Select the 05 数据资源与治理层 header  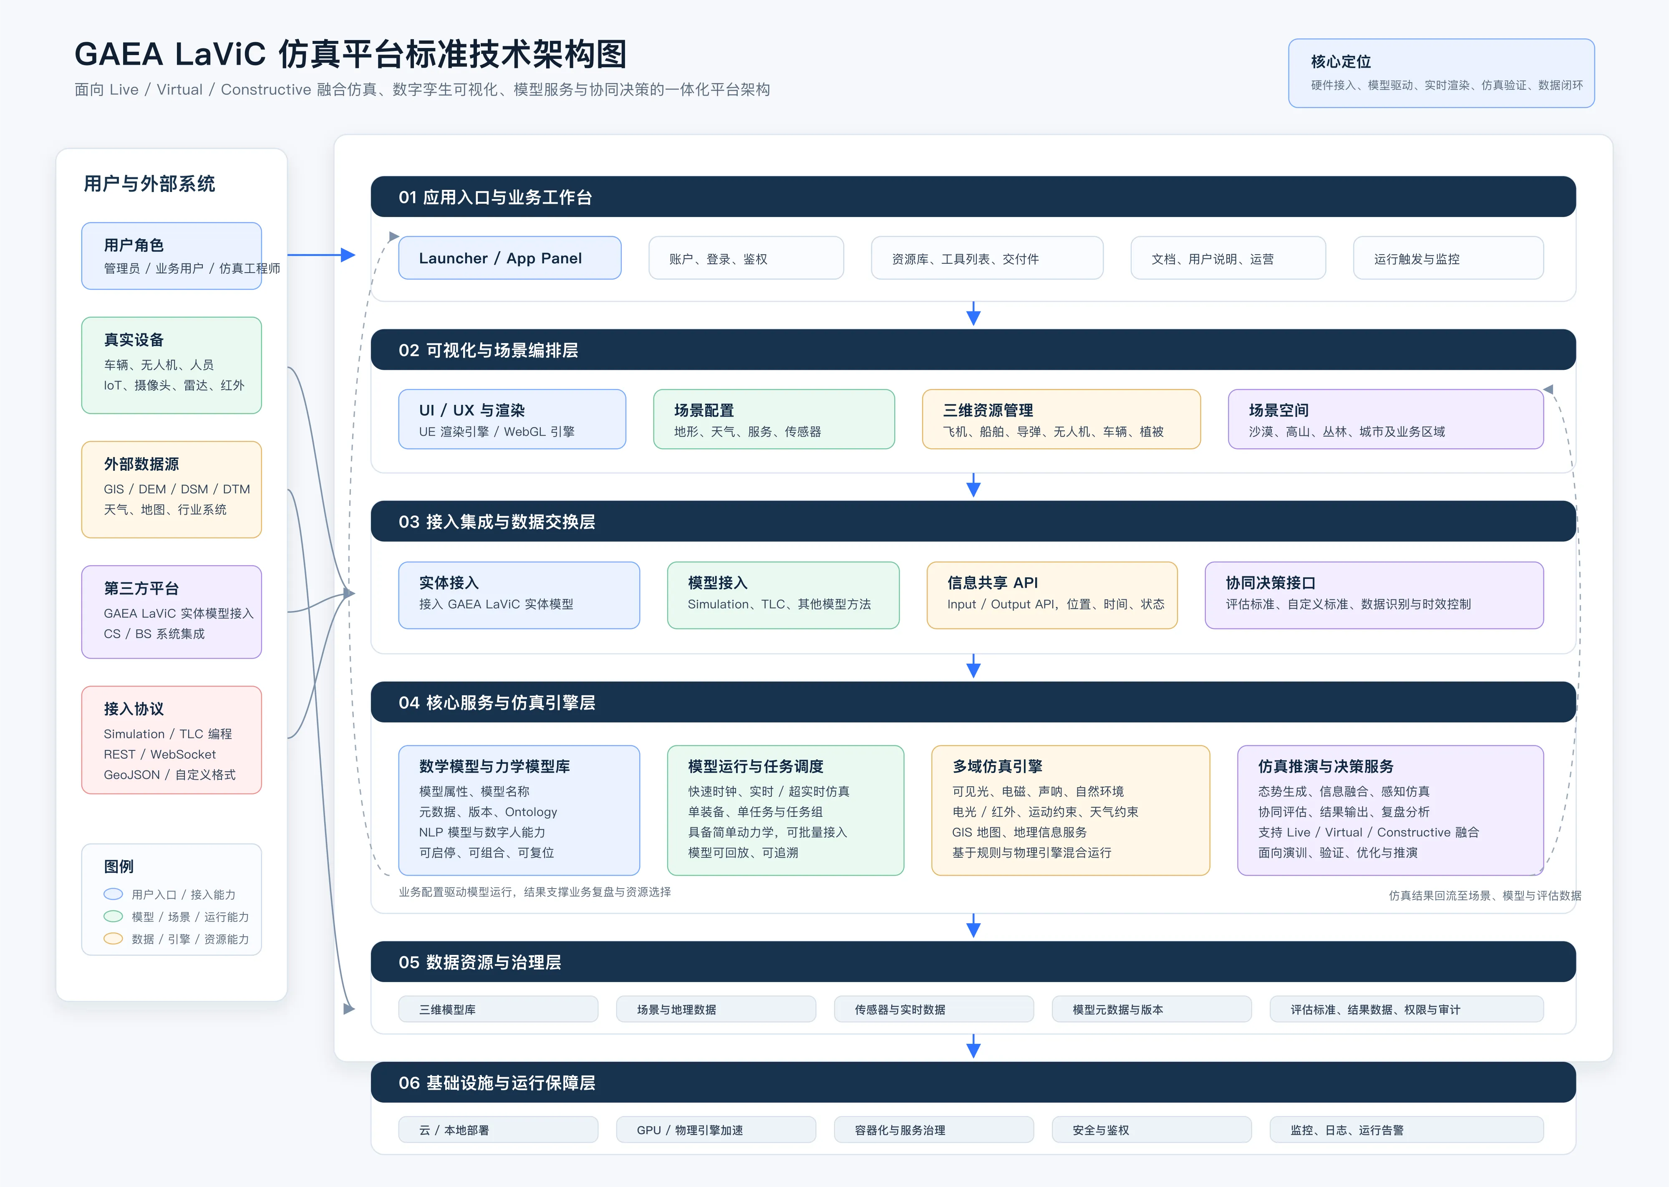click(x=973, y=962)
